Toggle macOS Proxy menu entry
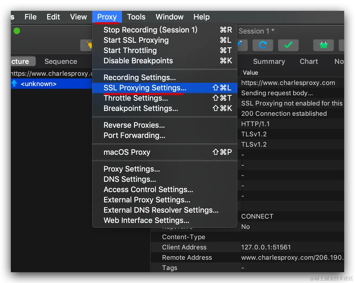Image resolution: width=355 pixels, height=283 pixels. click(165, 152)
